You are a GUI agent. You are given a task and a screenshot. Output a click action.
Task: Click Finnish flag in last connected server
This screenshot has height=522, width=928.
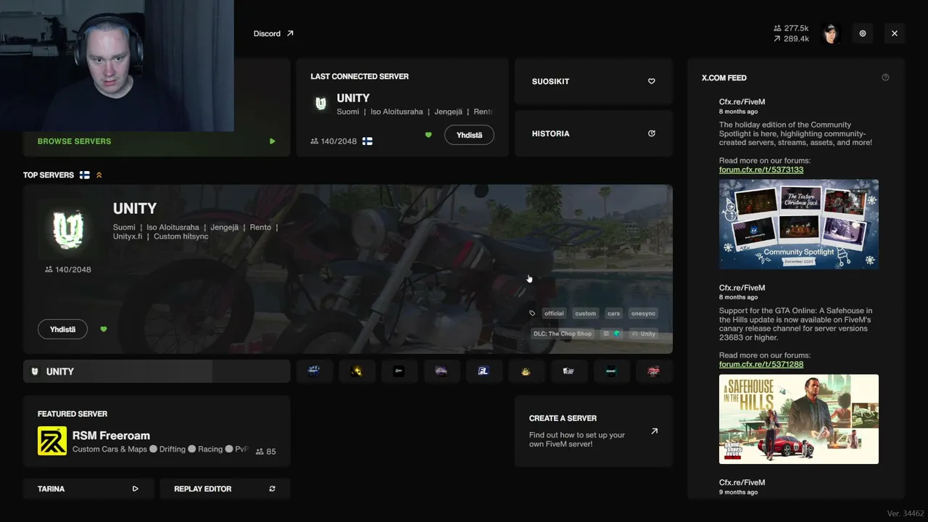point(368,141)
